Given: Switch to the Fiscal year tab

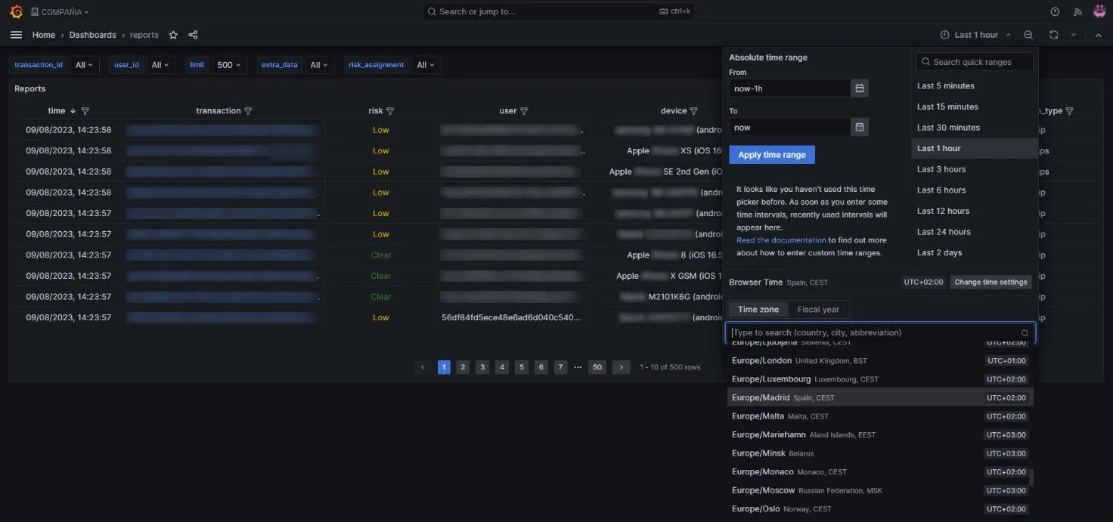Looking at the screenshot, I should pyautogui.click(x=818, y=309).
